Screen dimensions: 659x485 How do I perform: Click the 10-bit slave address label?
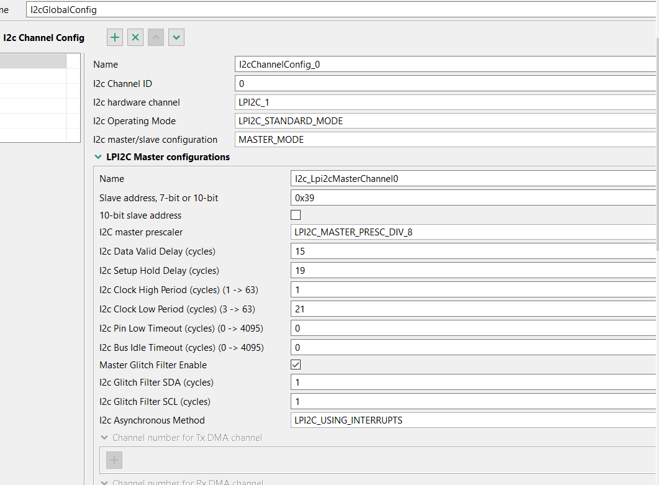click(140, 215)
